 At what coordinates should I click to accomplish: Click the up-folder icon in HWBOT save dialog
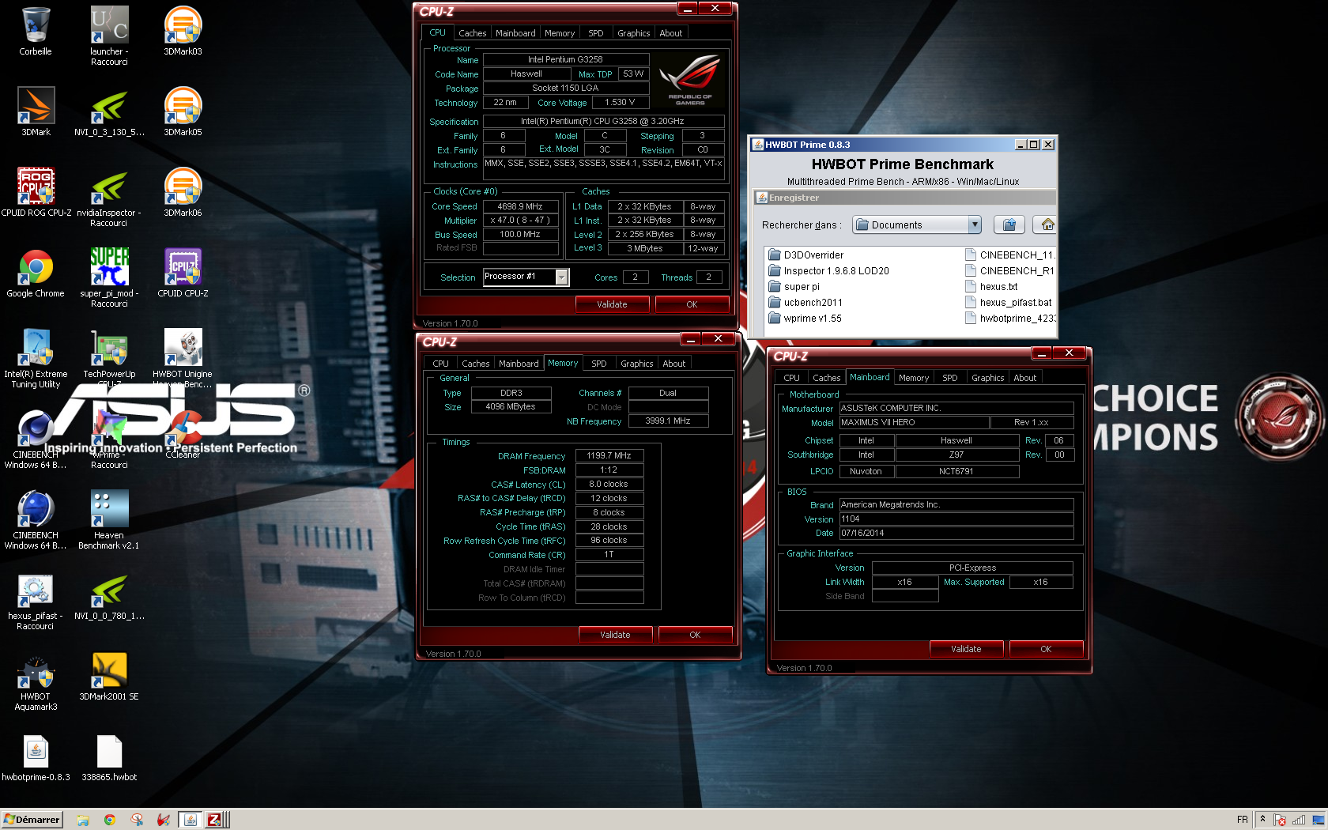tap(1009, 224)
